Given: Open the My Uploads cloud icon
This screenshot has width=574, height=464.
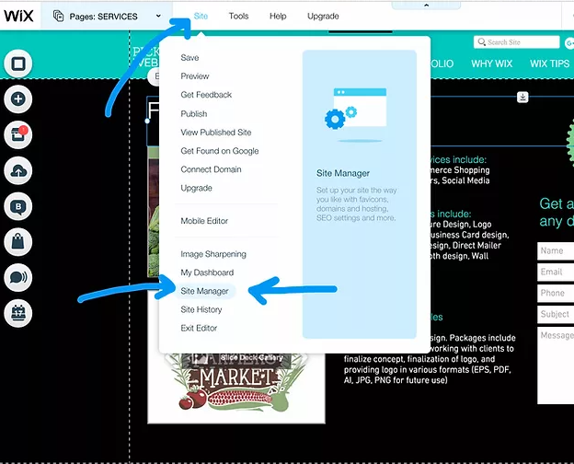Looking at the screenshot, I should click(x=18, y=170).
